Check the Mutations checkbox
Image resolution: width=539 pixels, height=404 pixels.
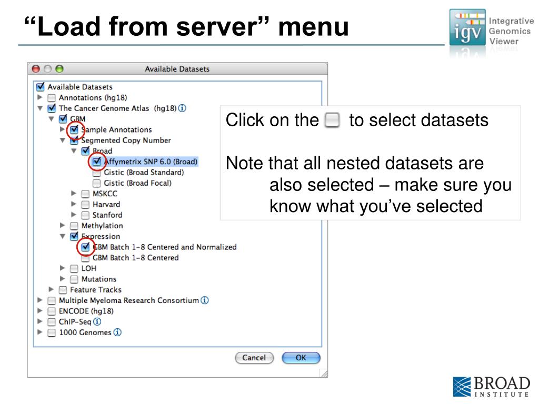tap(74, 279)
